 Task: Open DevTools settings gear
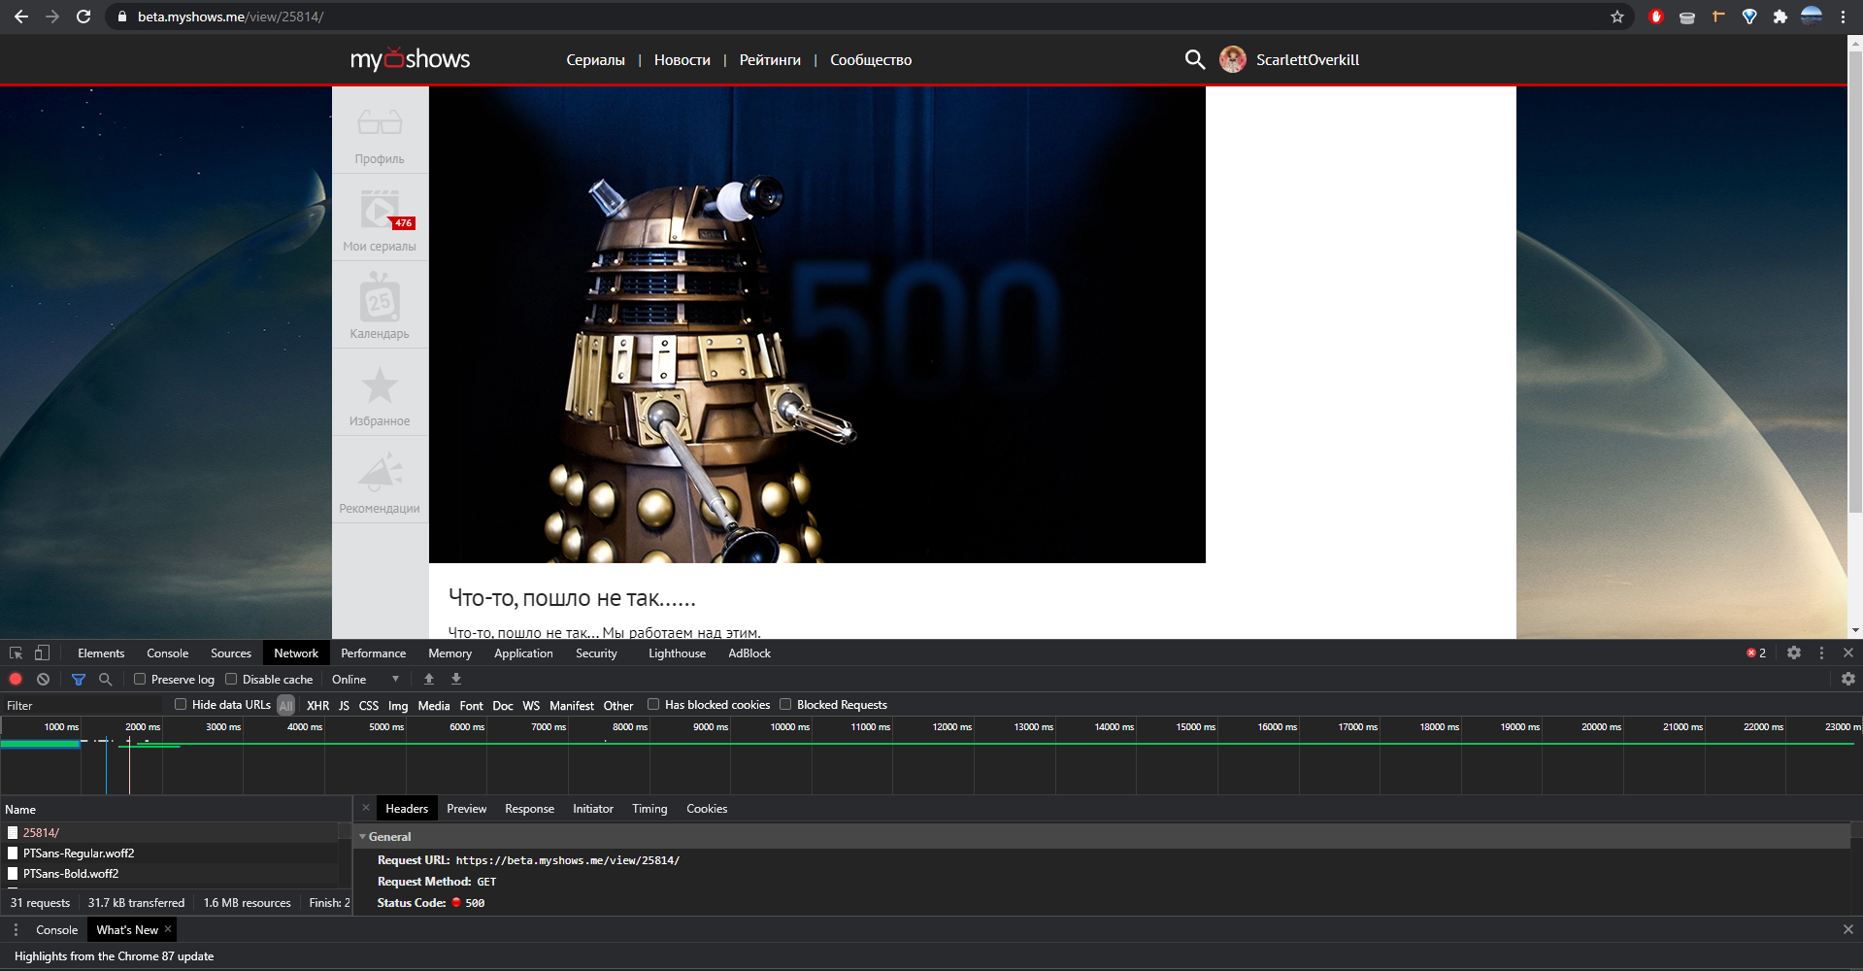[1794, 653]
